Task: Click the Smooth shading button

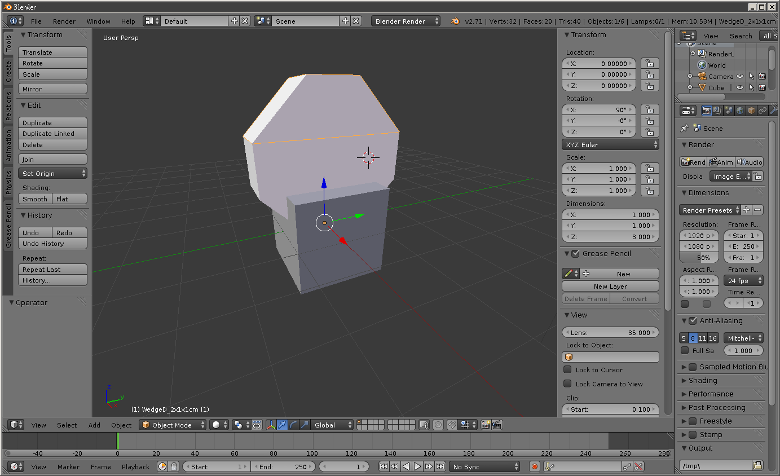Action: point(35,199)
